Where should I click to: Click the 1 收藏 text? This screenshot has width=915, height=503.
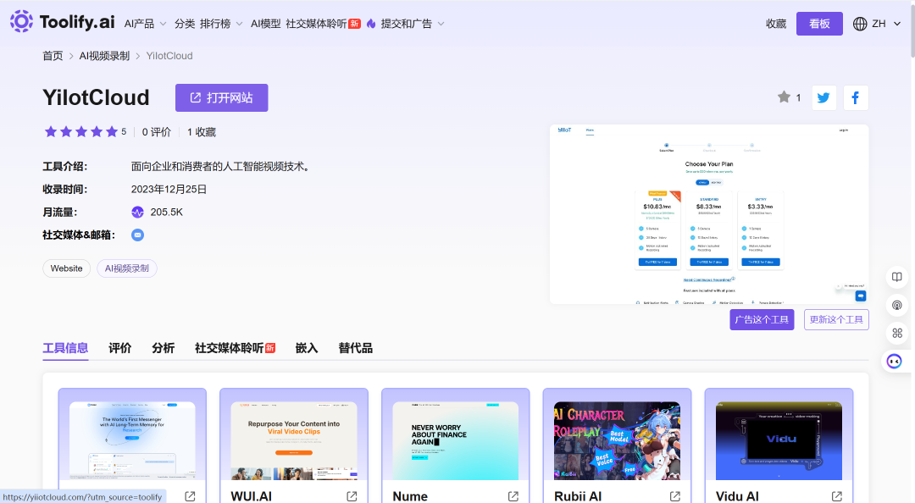(202, 132)
